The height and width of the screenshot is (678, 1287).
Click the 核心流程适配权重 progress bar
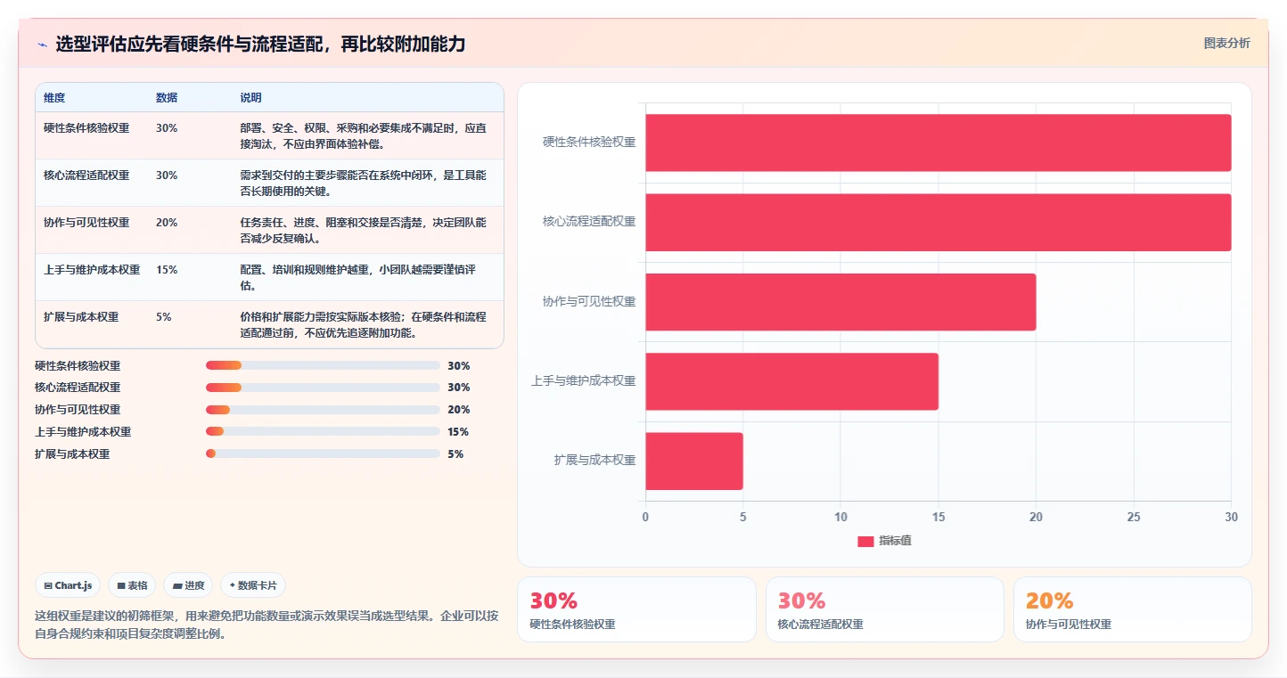tap(323, 388)
